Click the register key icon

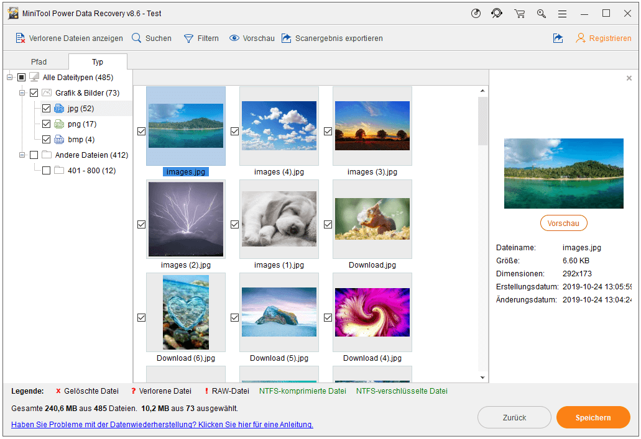pos(542,14)
